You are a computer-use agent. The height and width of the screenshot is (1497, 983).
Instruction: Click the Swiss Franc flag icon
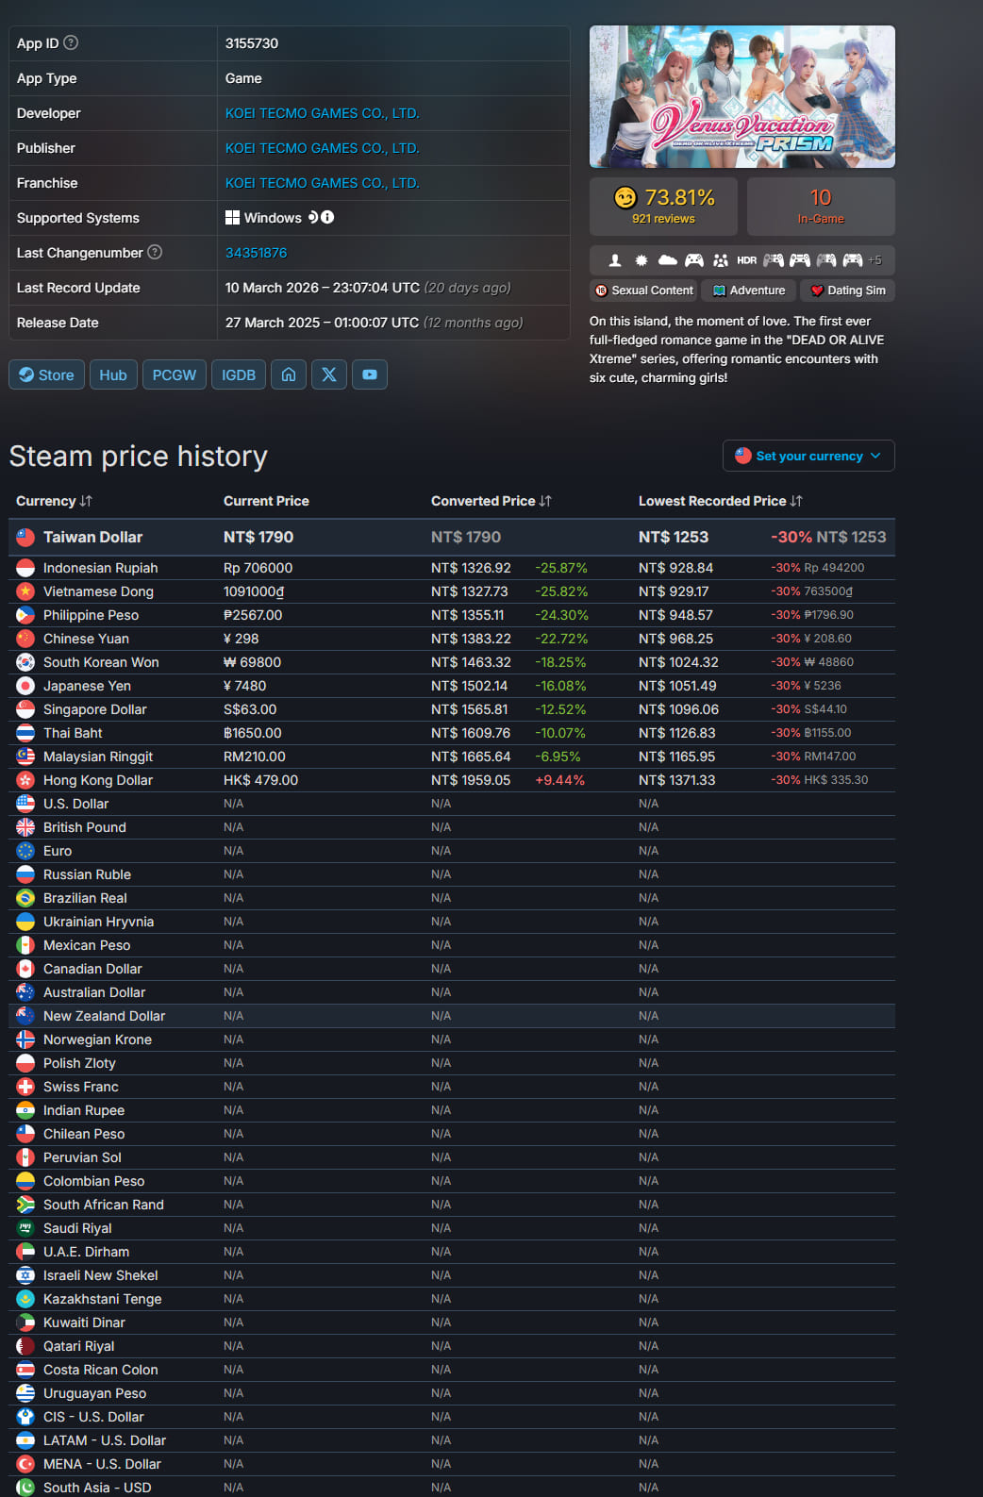tap(25, 1087)
